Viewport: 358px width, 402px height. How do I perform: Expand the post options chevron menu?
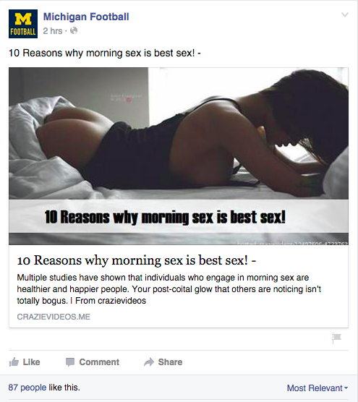[x=345, y=14]
